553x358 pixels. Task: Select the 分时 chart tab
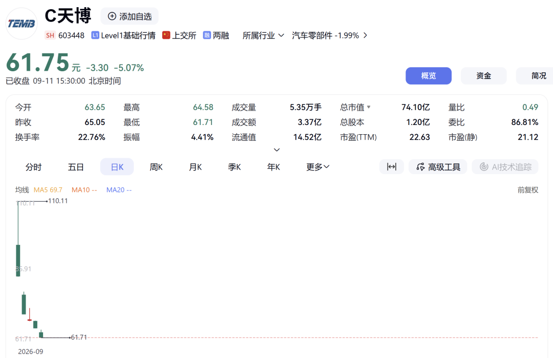pos(33,167)
